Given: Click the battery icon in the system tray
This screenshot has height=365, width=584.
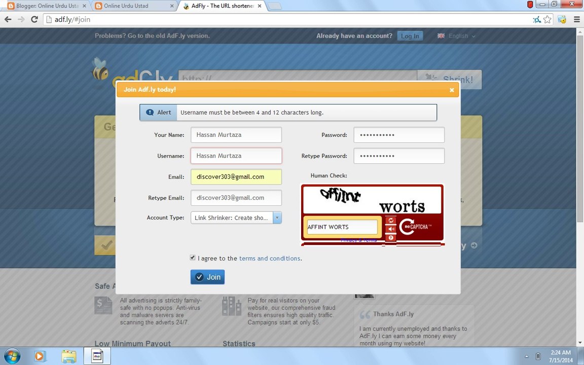Looking at the screenshot, I should click(x=538, y=356).
